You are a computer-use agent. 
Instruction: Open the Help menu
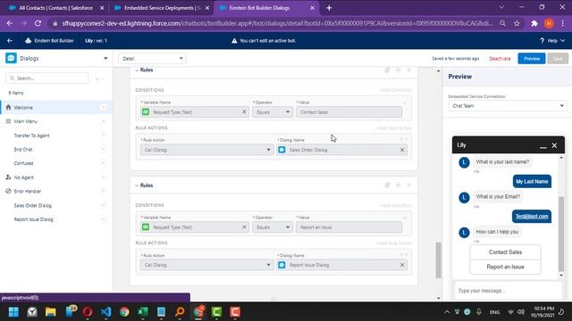552,41
